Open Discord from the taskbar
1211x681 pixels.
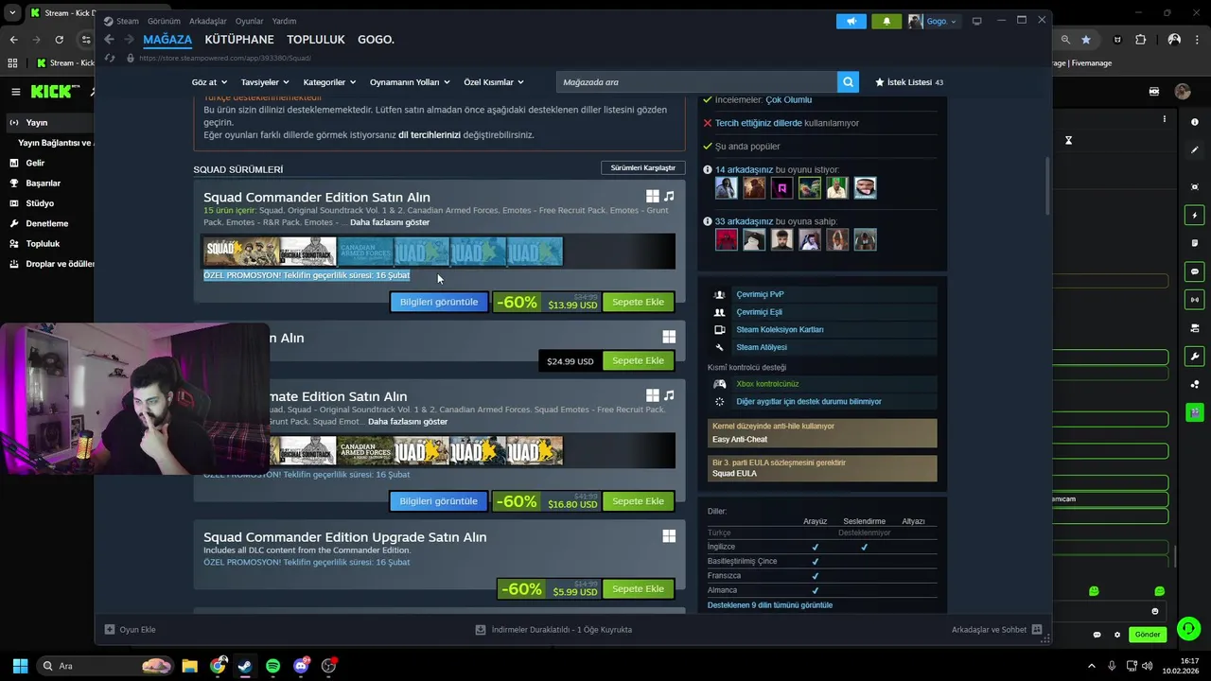coord(301,666)
